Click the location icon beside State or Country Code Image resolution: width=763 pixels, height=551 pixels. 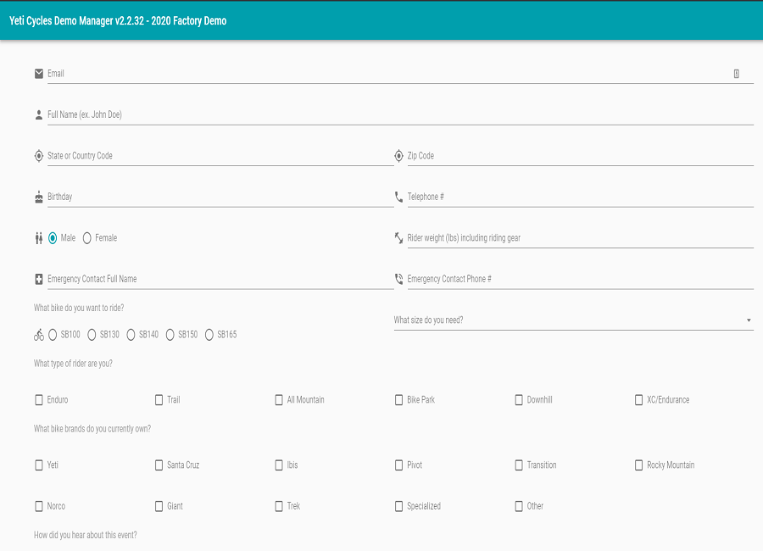tap(39, 156)
